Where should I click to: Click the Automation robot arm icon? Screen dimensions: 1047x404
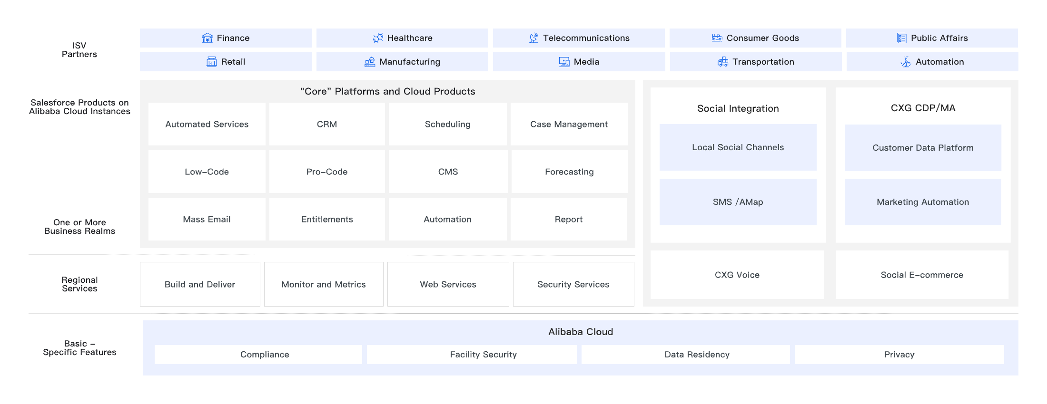906,62
